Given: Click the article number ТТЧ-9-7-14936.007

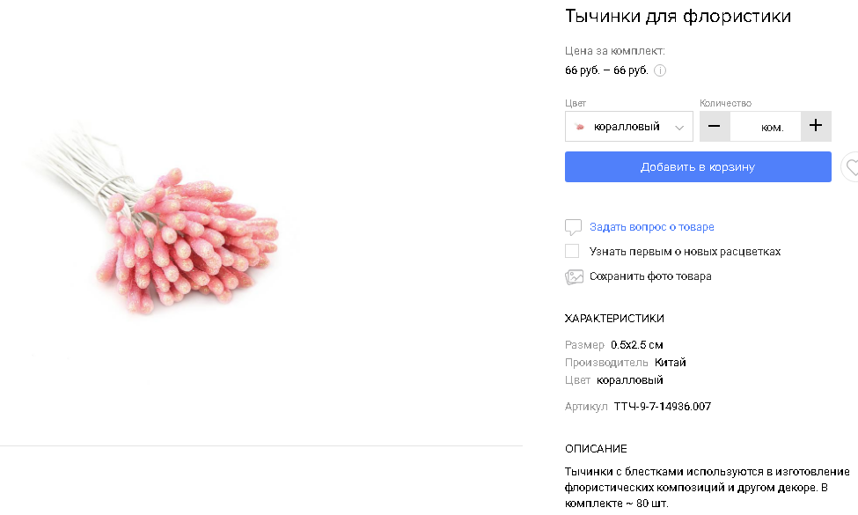Looking at the screenshot, I should [x=662, y=407].
